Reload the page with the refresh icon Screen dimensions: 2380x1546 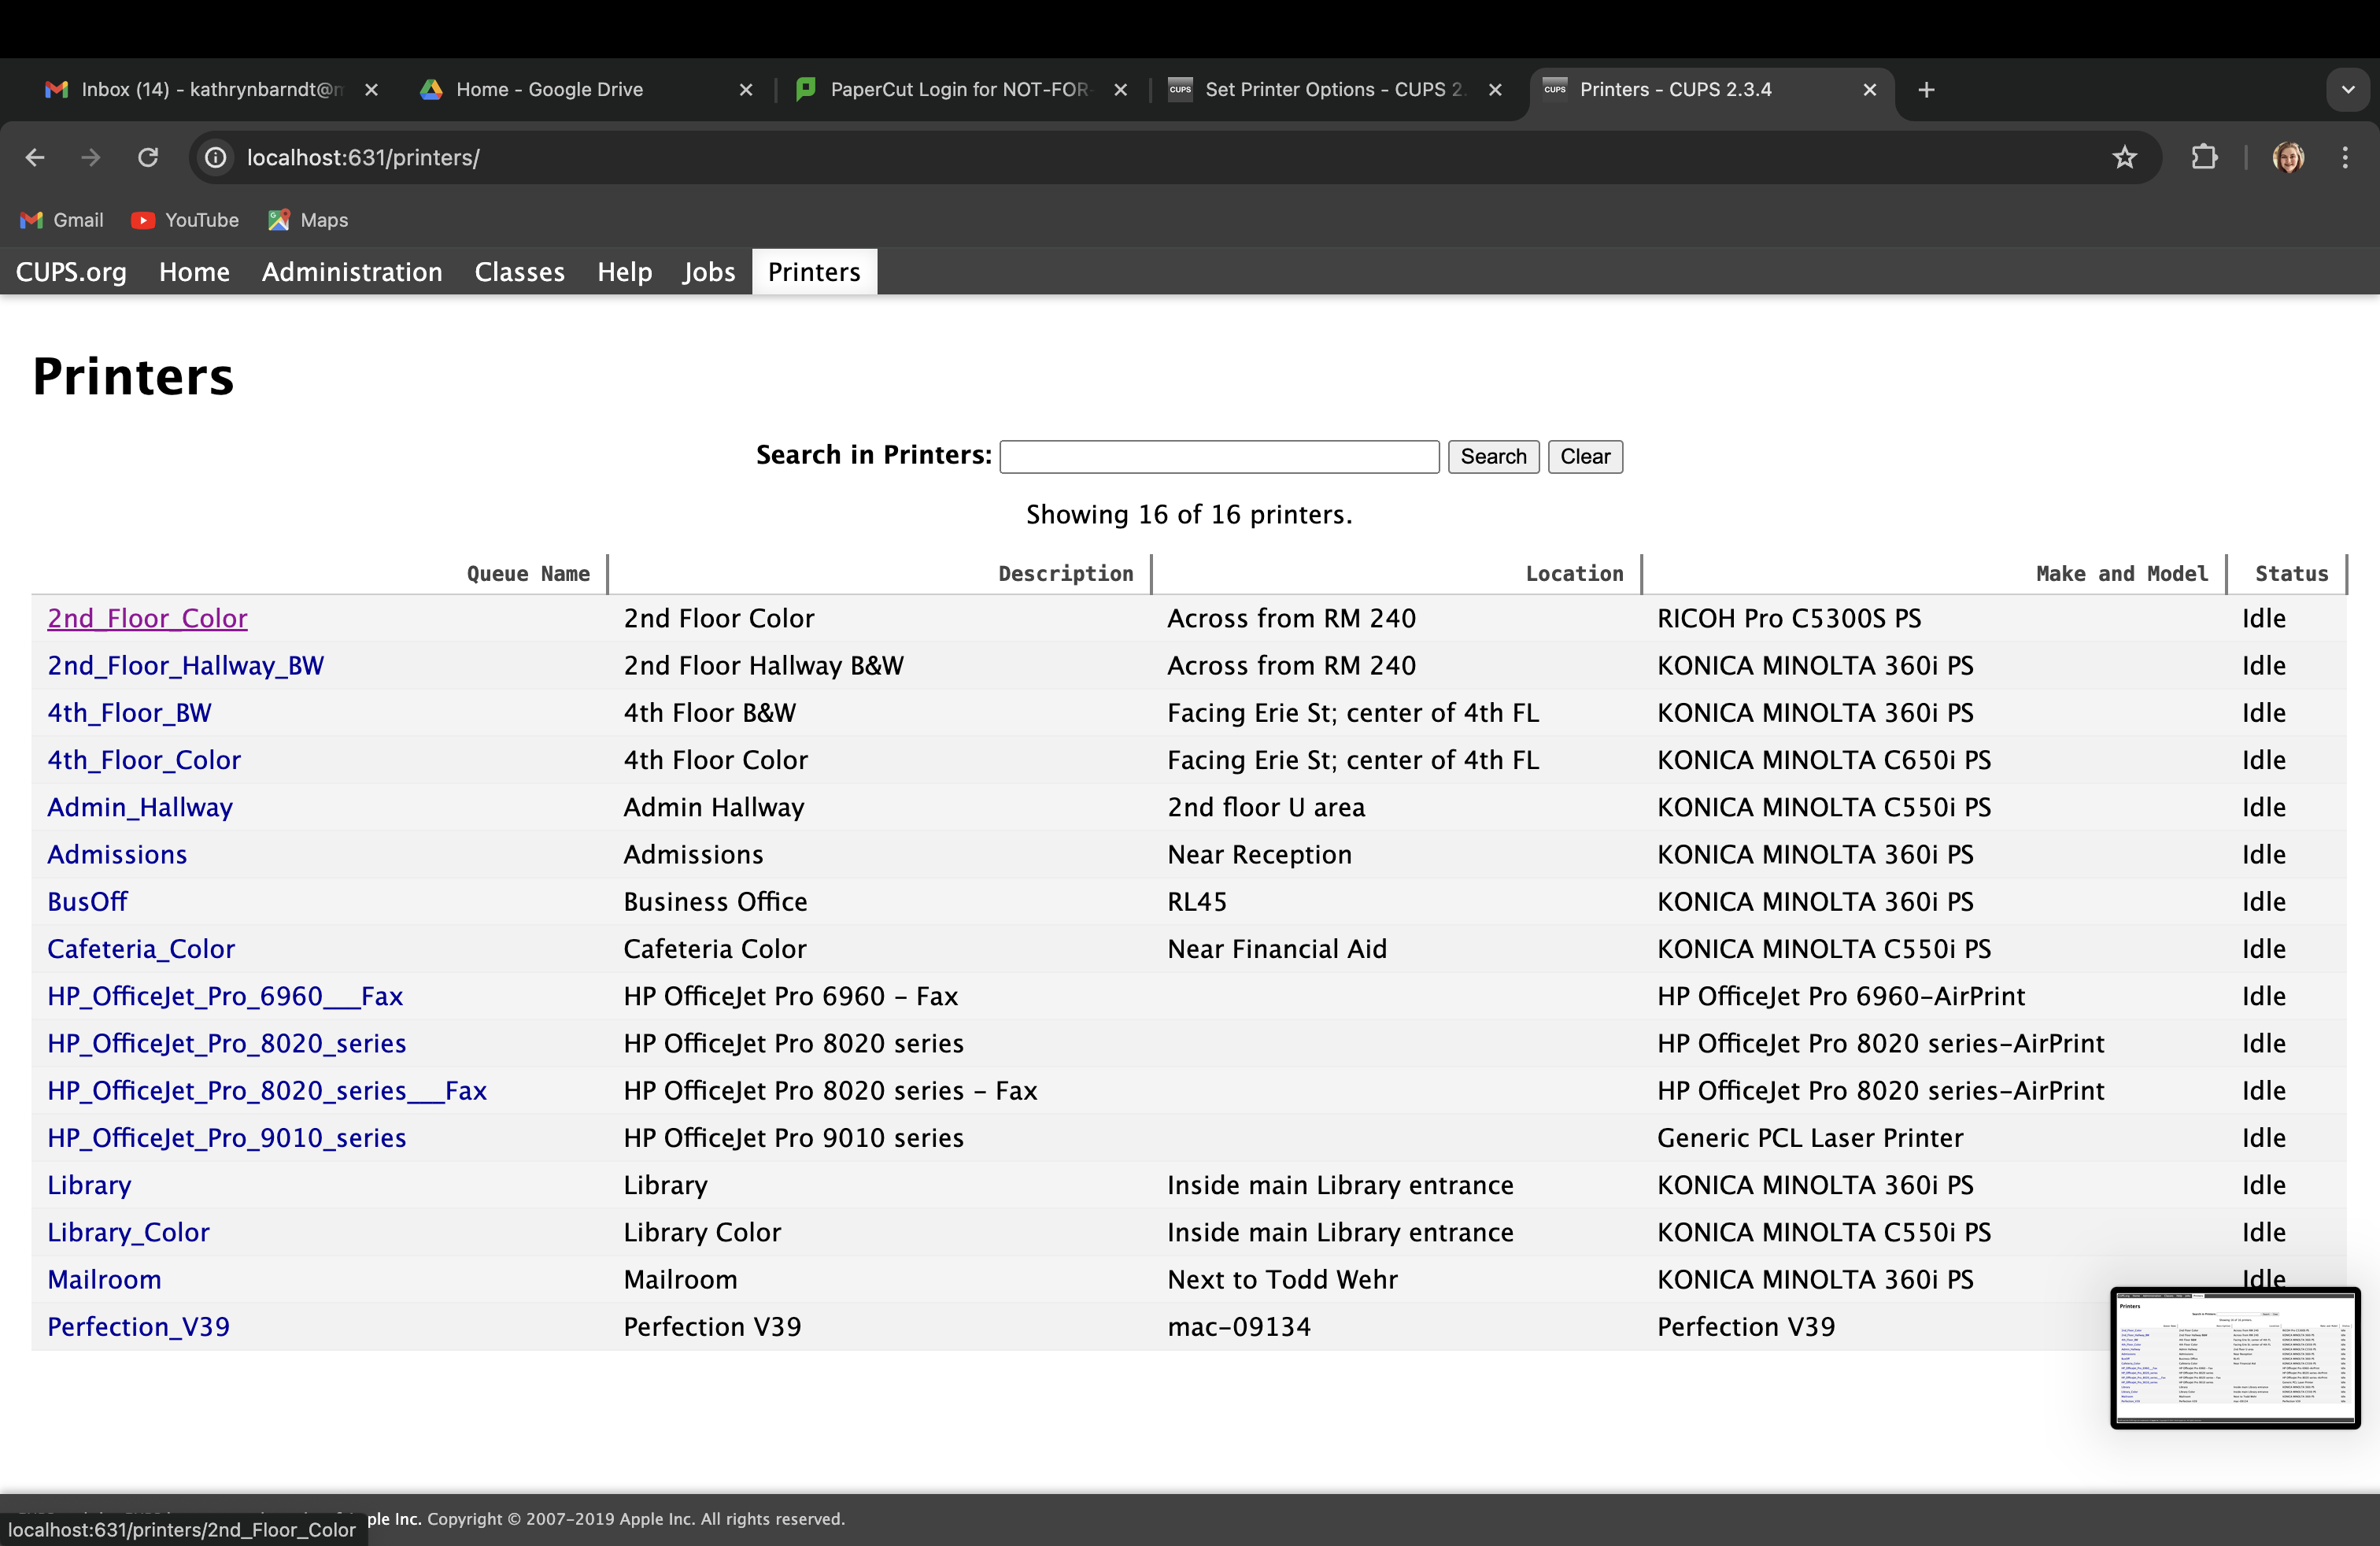pos(148,157)
